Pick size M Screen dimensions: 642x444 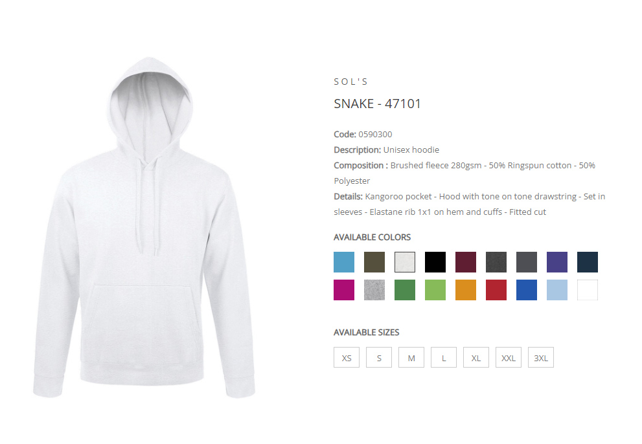pos(411,357)
